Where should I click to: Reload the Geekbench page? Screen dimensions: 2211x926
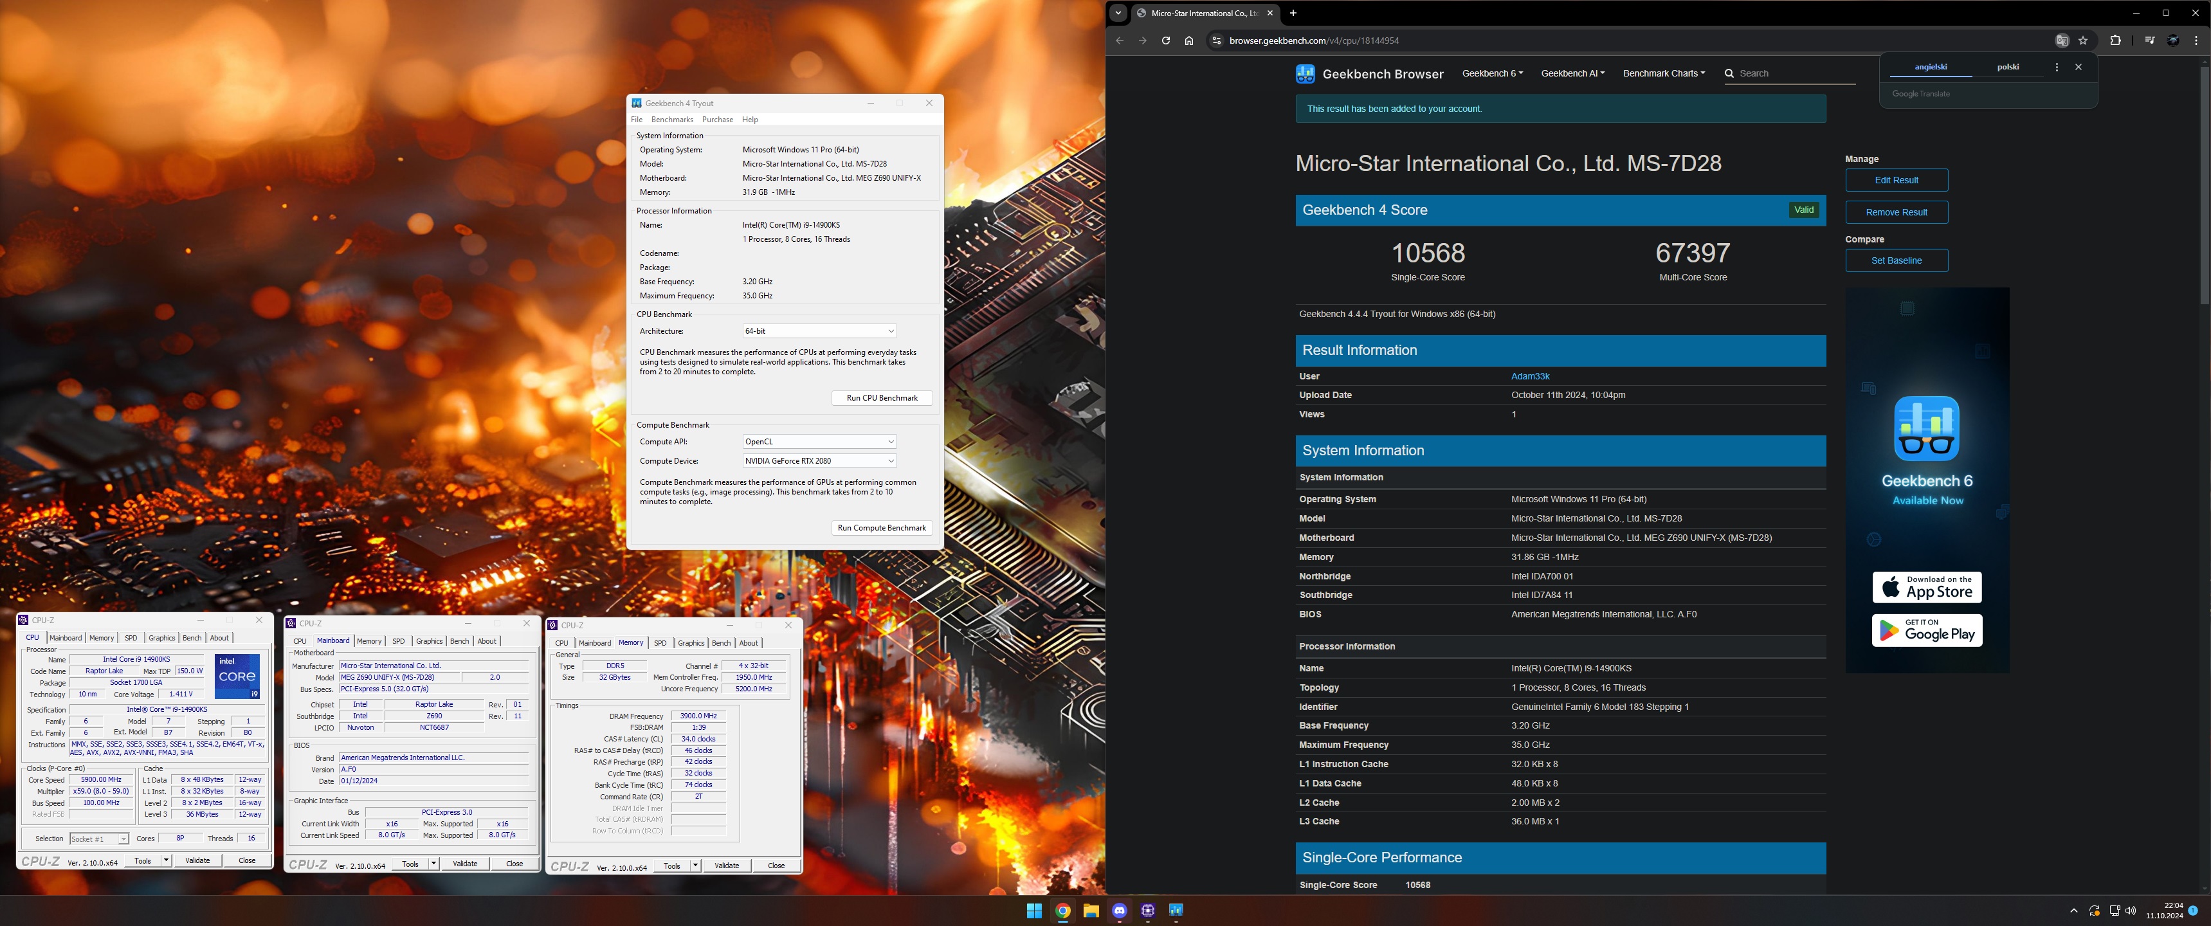tap(1165, 41)
